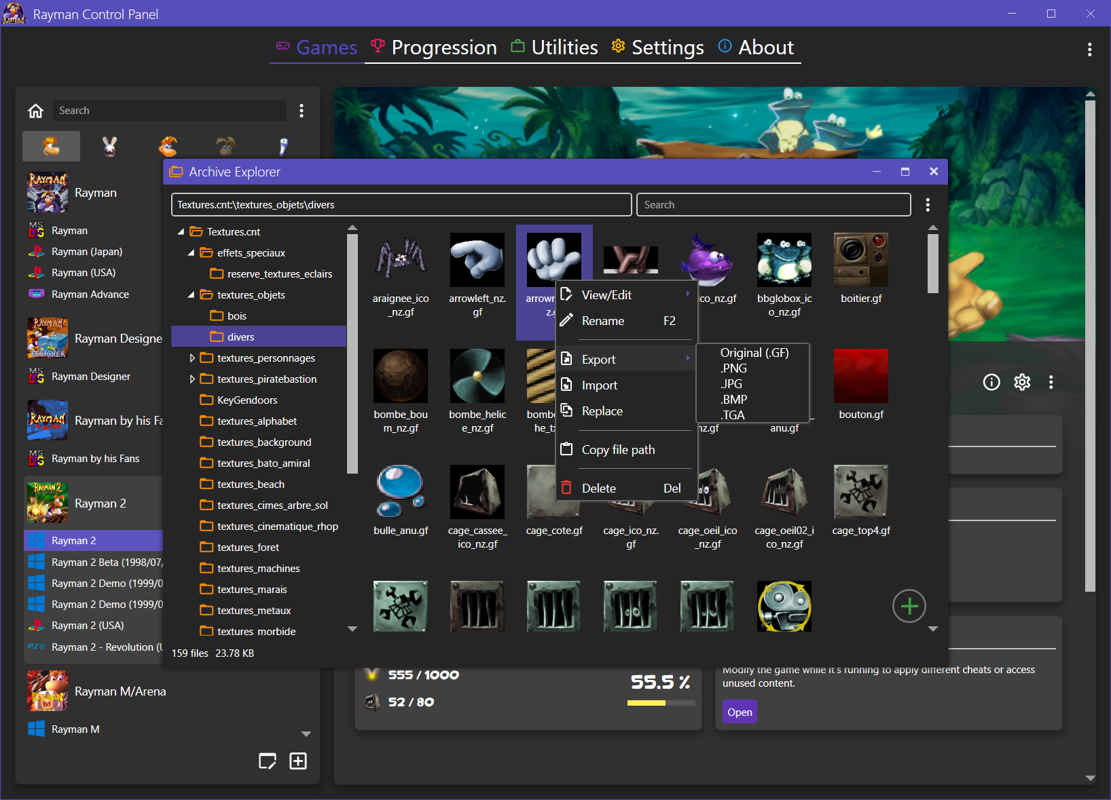1111x800 pixels.
Task: Choose Import in context menu
Action: [626, 385]
